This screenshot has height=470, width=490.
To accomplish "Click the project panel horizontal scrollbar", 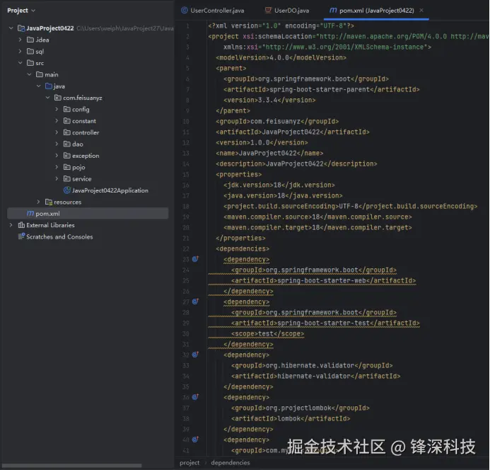I will [x=71, y=465].
